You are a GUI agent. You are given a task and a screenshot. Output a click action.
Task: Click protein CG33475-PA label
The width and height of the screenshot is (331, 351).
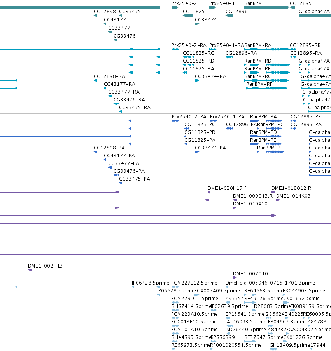point(135,179)
